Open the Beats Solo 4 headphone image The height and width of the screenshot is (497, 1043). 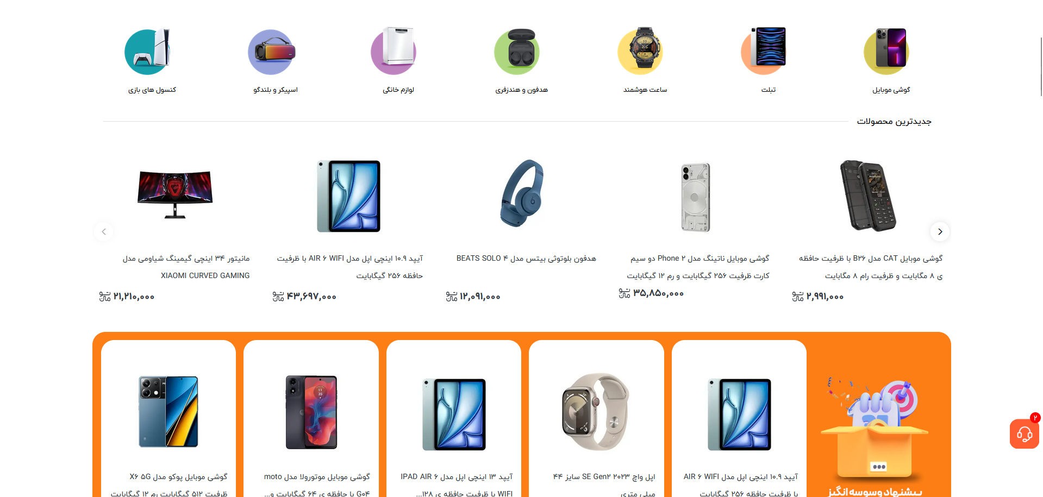tap(522, 193)
